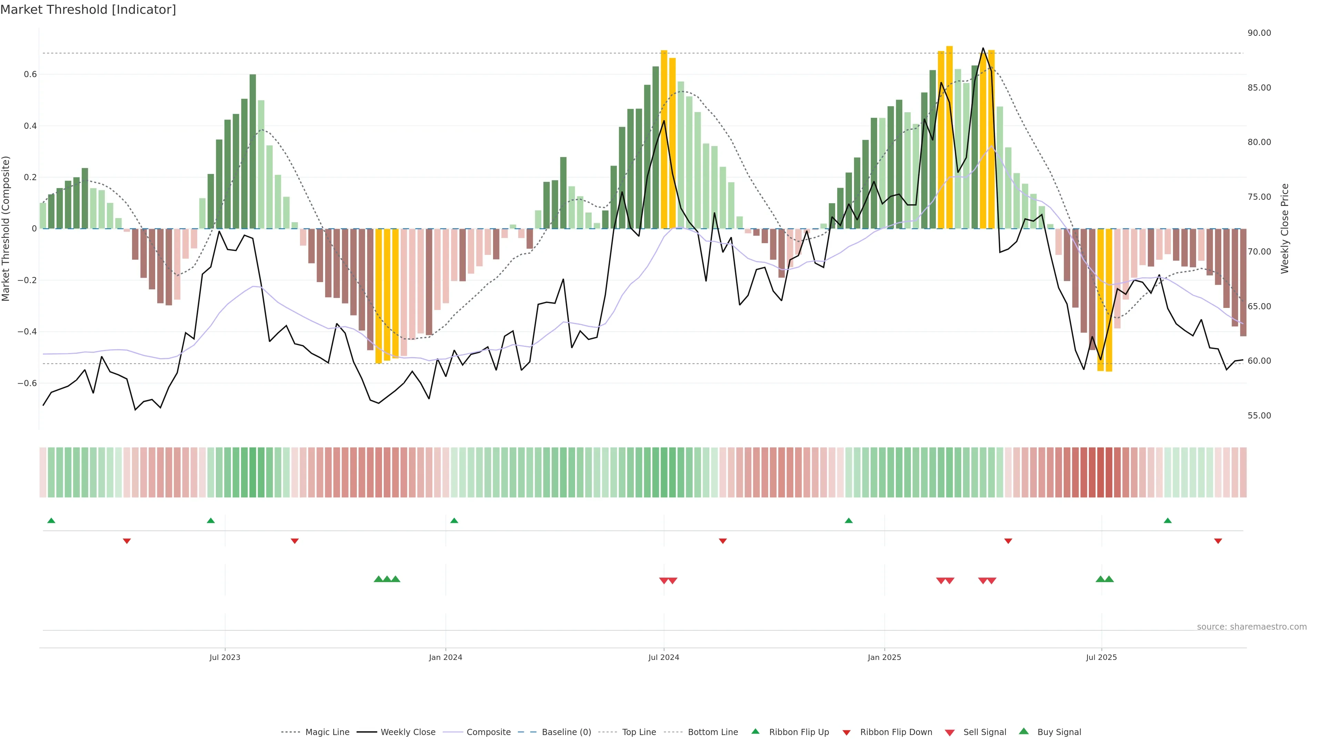Click the ribbon flip up marker near Jan 2024

pyautogui.click(x=454, y=521)
